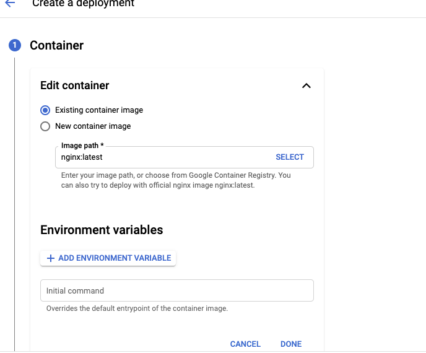The width and height of the screenshot is (426, 353).
Task: Click the ADD ENVIRONMENT VARIABLE button label
Action: [115, 258]
